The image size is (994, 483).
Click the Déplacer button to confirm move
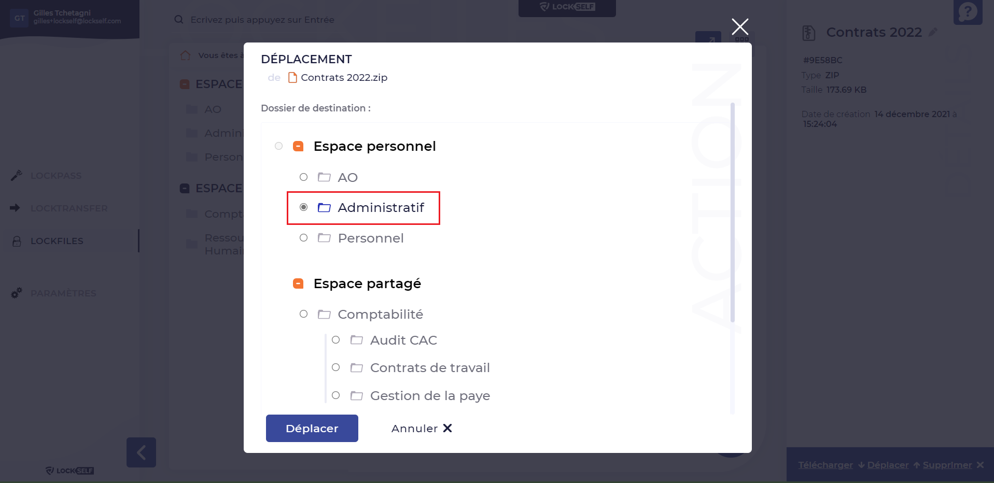pyautogui.click(x=312, y=429)
